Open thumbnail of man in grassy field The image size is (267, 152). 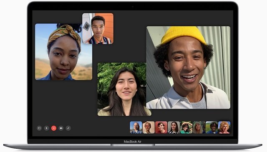point(212,127)
